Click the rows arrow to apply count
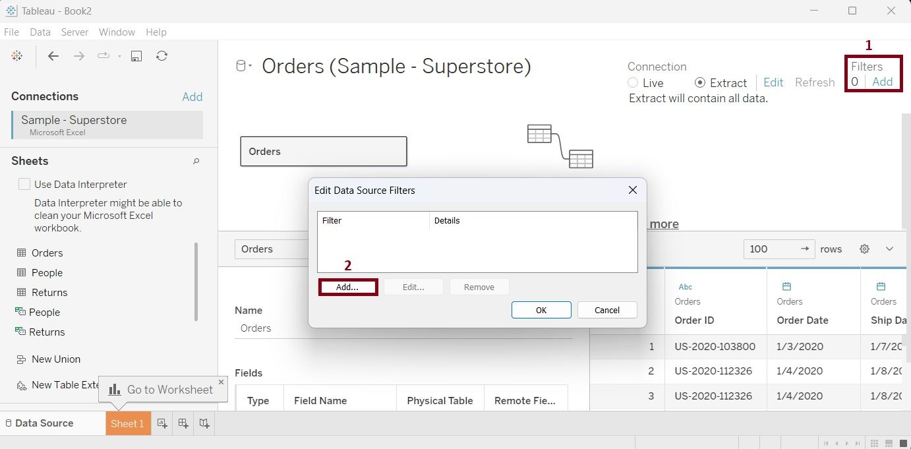This screenshot has height=449, width=911. (804, 249)
